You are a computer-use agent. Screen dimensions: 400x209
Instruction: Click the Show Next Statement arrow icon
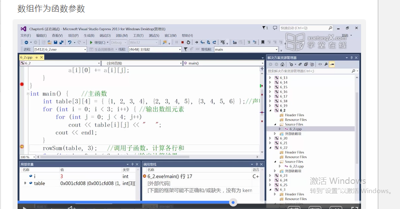196,42
